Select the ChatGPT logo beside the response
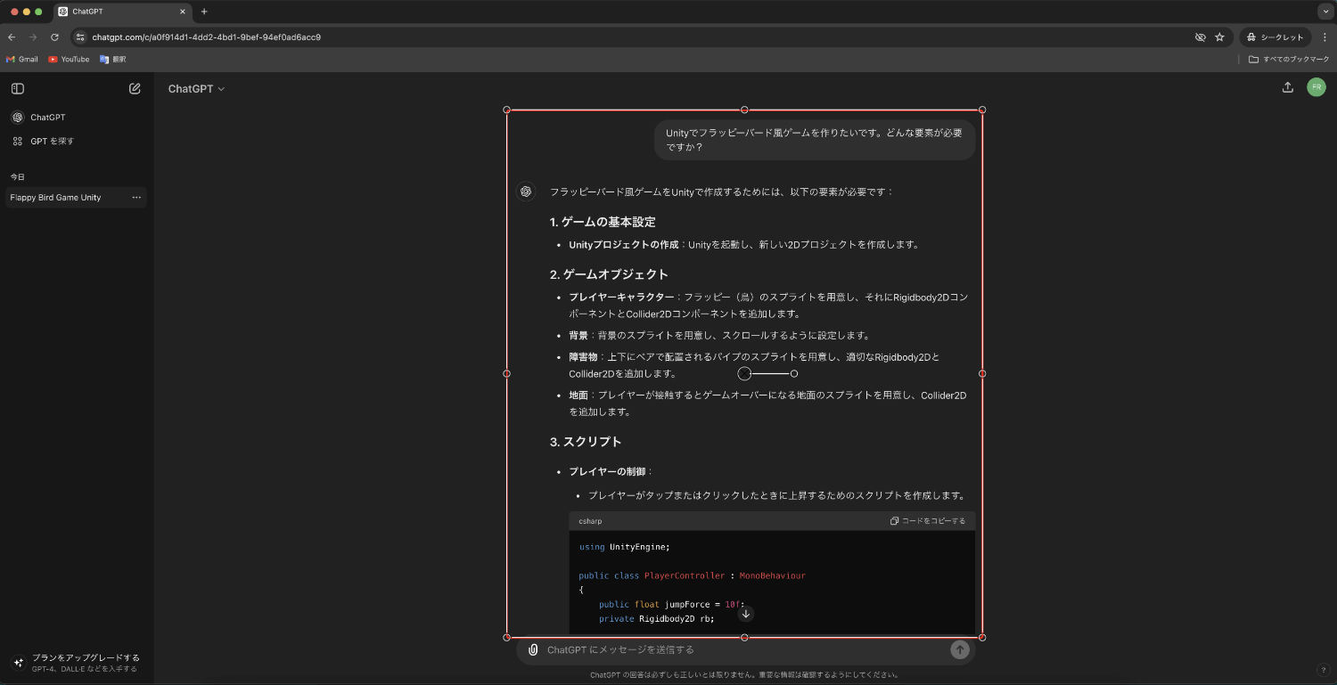 526,192
